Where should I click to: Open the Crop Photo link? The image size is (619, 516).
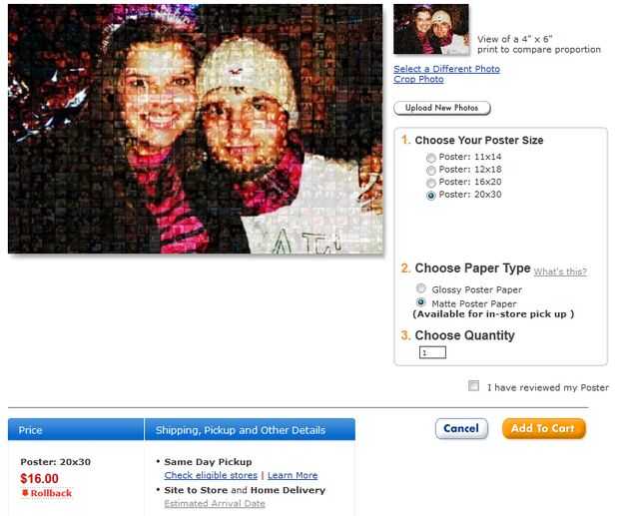(418, 79)
